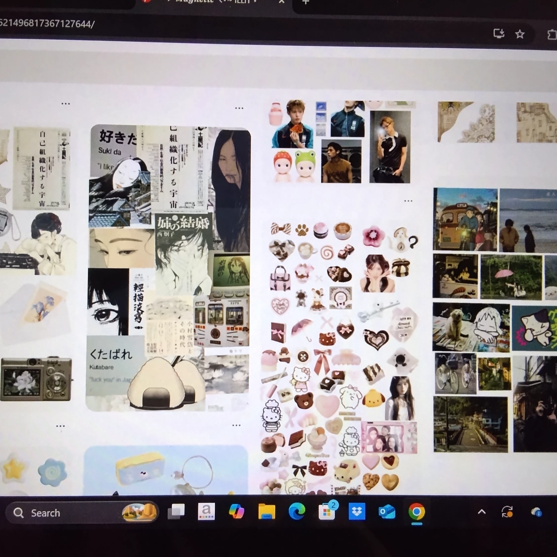557x557 pixels.
Task: Open more options below the boys photo collage
Action: tap(408, 201)
